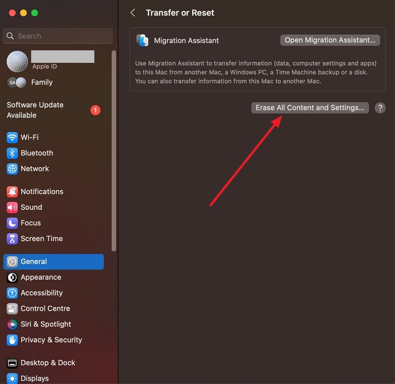The width and height of the screenshot is (395, 384).
Task: Click the Family avatars icon
Action: (x=17, y=82)
